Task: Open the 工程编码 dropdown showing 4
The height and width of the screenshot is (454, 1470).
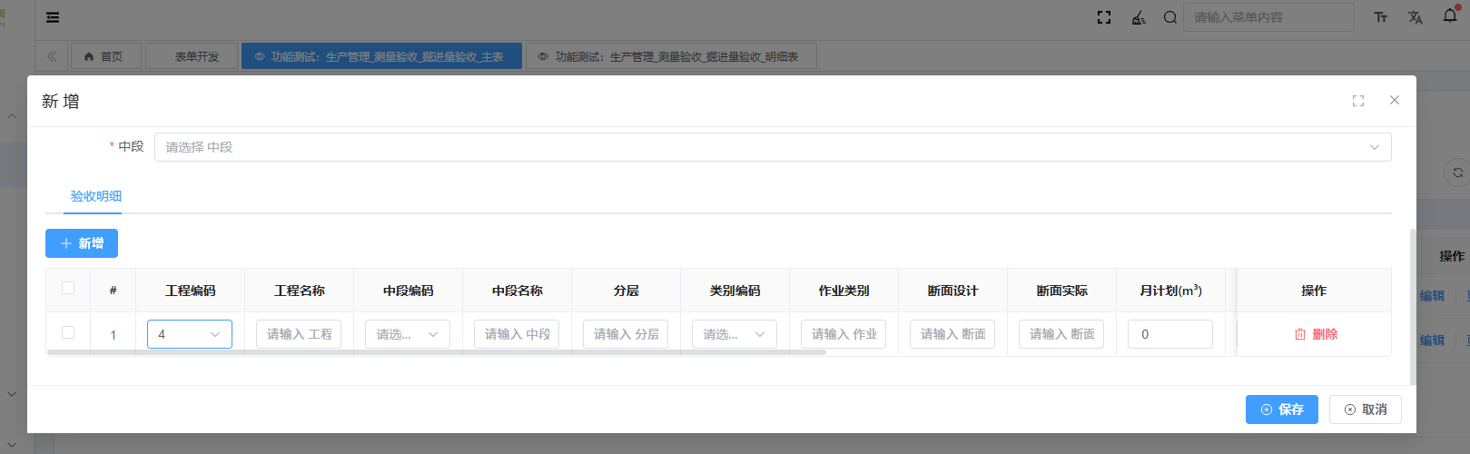Action: (x=190, y=334)
